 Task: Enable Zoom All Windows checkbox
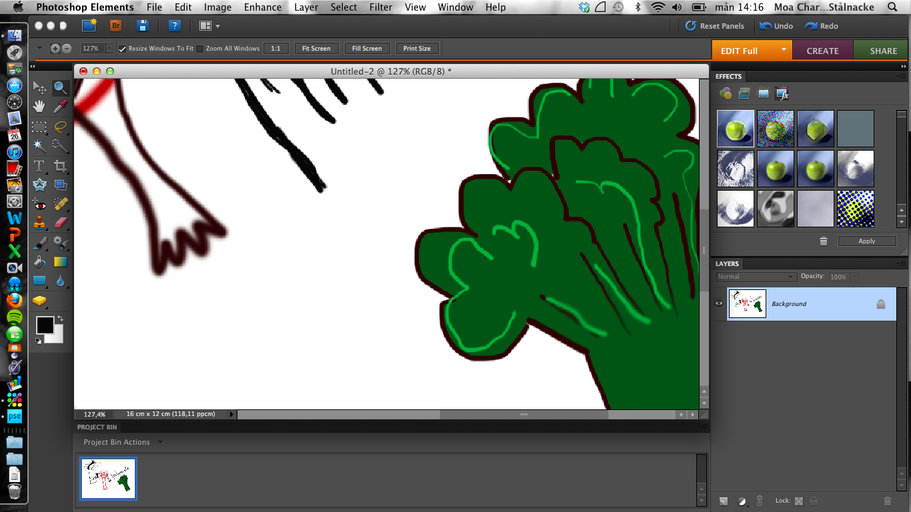(x=200, y=49)
